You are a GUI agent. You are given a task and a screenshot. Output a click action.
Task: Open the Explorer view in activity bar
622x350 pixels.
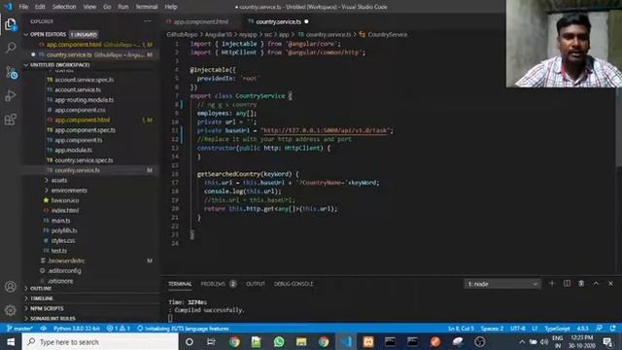click(x=11, y=24)
